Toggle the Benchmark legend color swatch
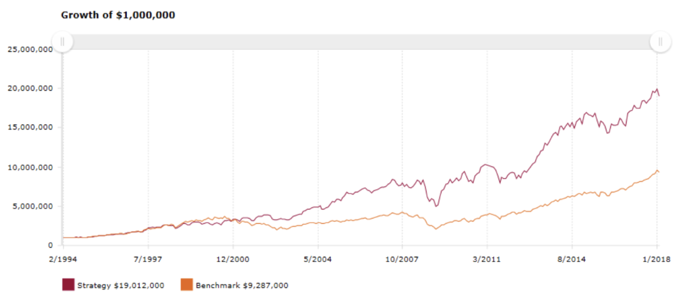The image size is (674, 302). (x=186, y=285)
